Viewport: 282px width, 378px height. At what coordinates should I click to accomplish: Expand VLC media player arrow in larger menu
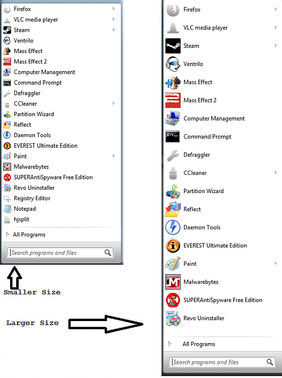(275, 28)
